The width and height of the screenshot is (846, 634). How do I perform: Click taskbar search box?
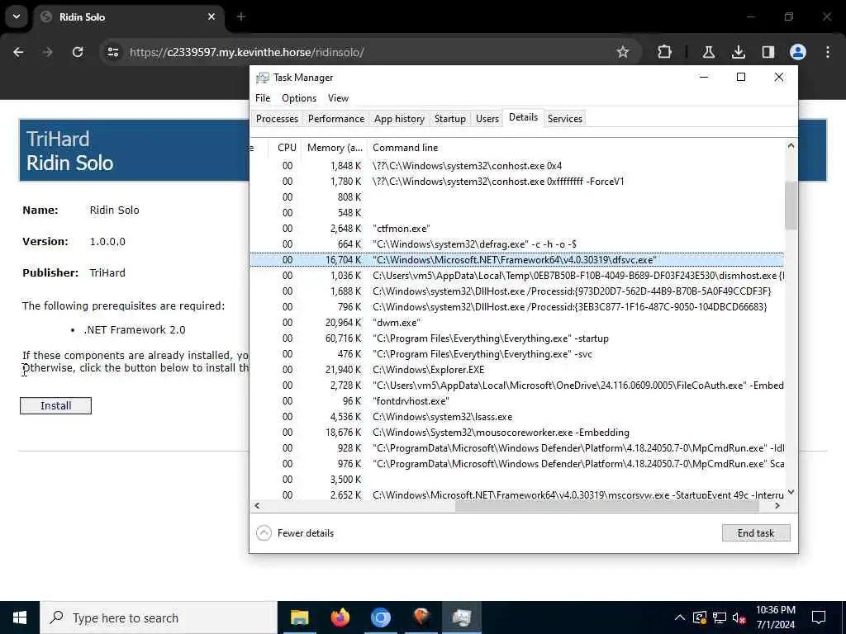click(159, 617)
